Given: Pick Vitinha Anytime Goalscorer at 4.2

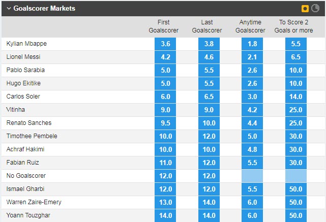Looking at the screenshot, I should pyautogui.click(x=252, y=110).
